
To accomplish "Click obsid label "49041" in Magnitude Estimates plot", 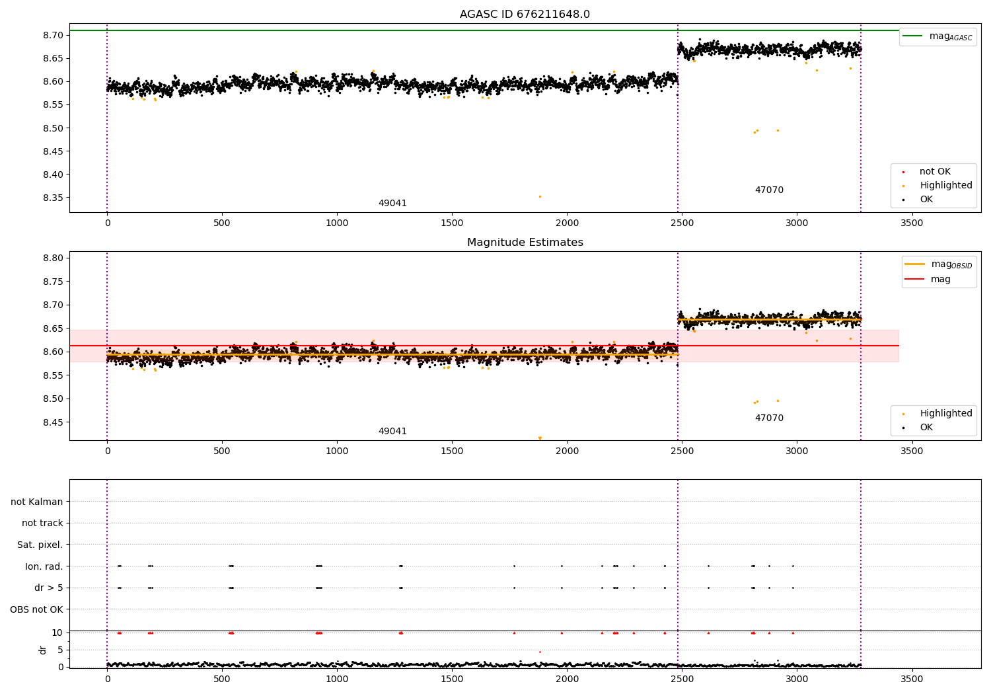I will pyautogui.click(x=392, y=432).
